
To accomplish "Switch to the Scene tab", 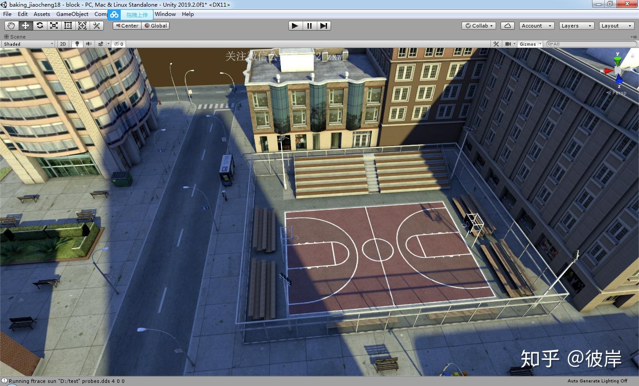I will pos(15,37).
